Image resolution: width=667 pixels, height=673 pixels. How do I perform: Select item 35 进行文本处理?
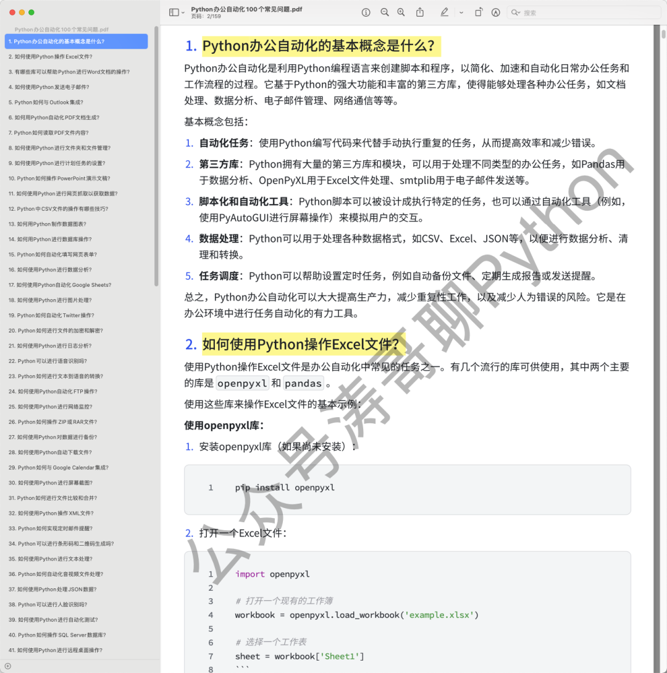77,559
